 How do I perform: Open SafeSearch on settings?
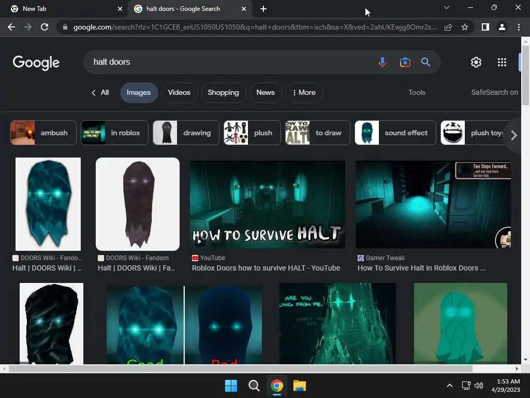click(x=494, y=92)
